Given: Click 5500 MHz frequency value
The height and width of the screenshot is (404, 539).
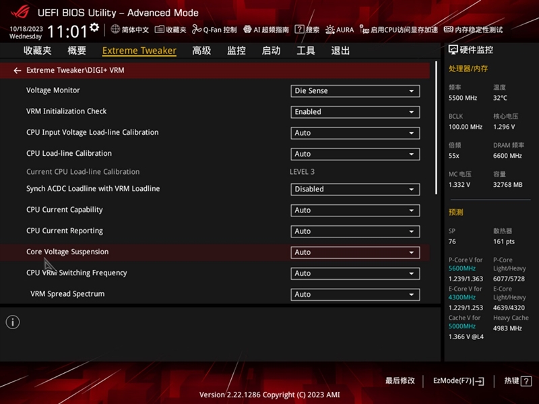Looking at the screenshot, I should (463, 98).
